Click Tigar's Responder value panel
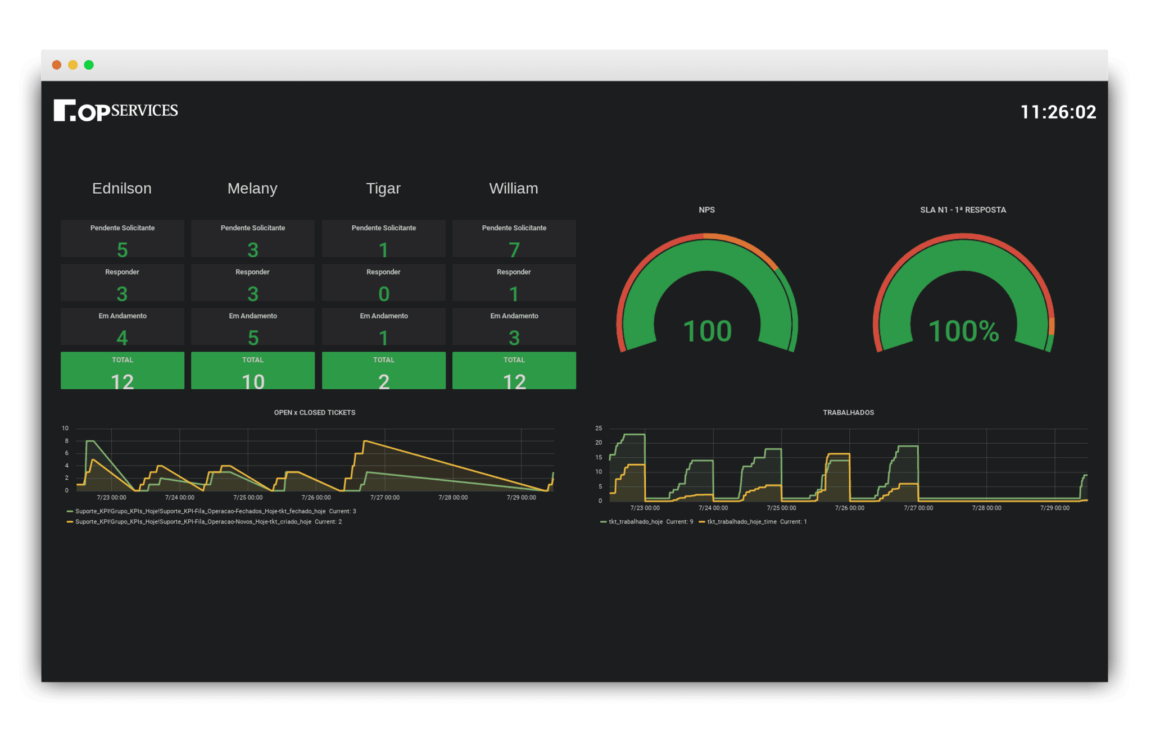Screen dimensions: 1151x733 383,283
